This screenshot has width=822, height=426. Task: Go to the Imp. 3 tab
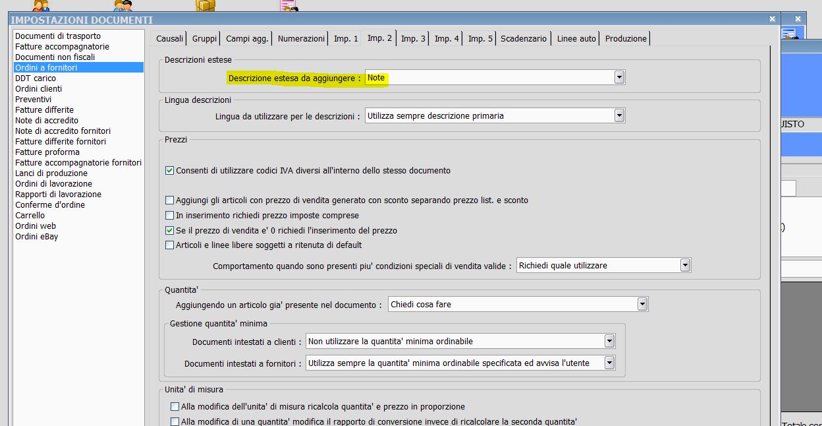click(x=414, y=39)
